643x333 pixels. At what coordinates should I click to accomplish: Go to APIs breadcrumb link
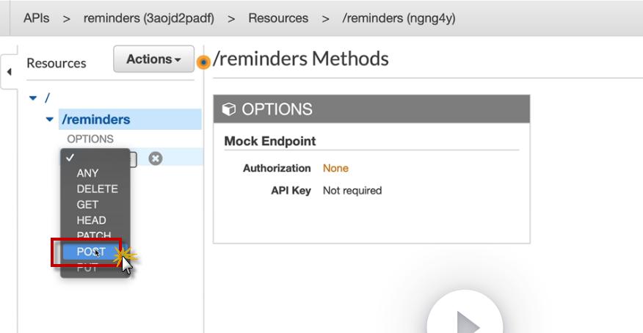coord(36,18)
